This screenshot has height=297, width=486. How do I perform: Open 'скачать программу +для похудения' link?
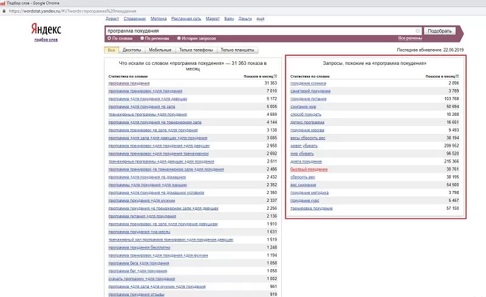pyautogui.click(x=142, y=279)
